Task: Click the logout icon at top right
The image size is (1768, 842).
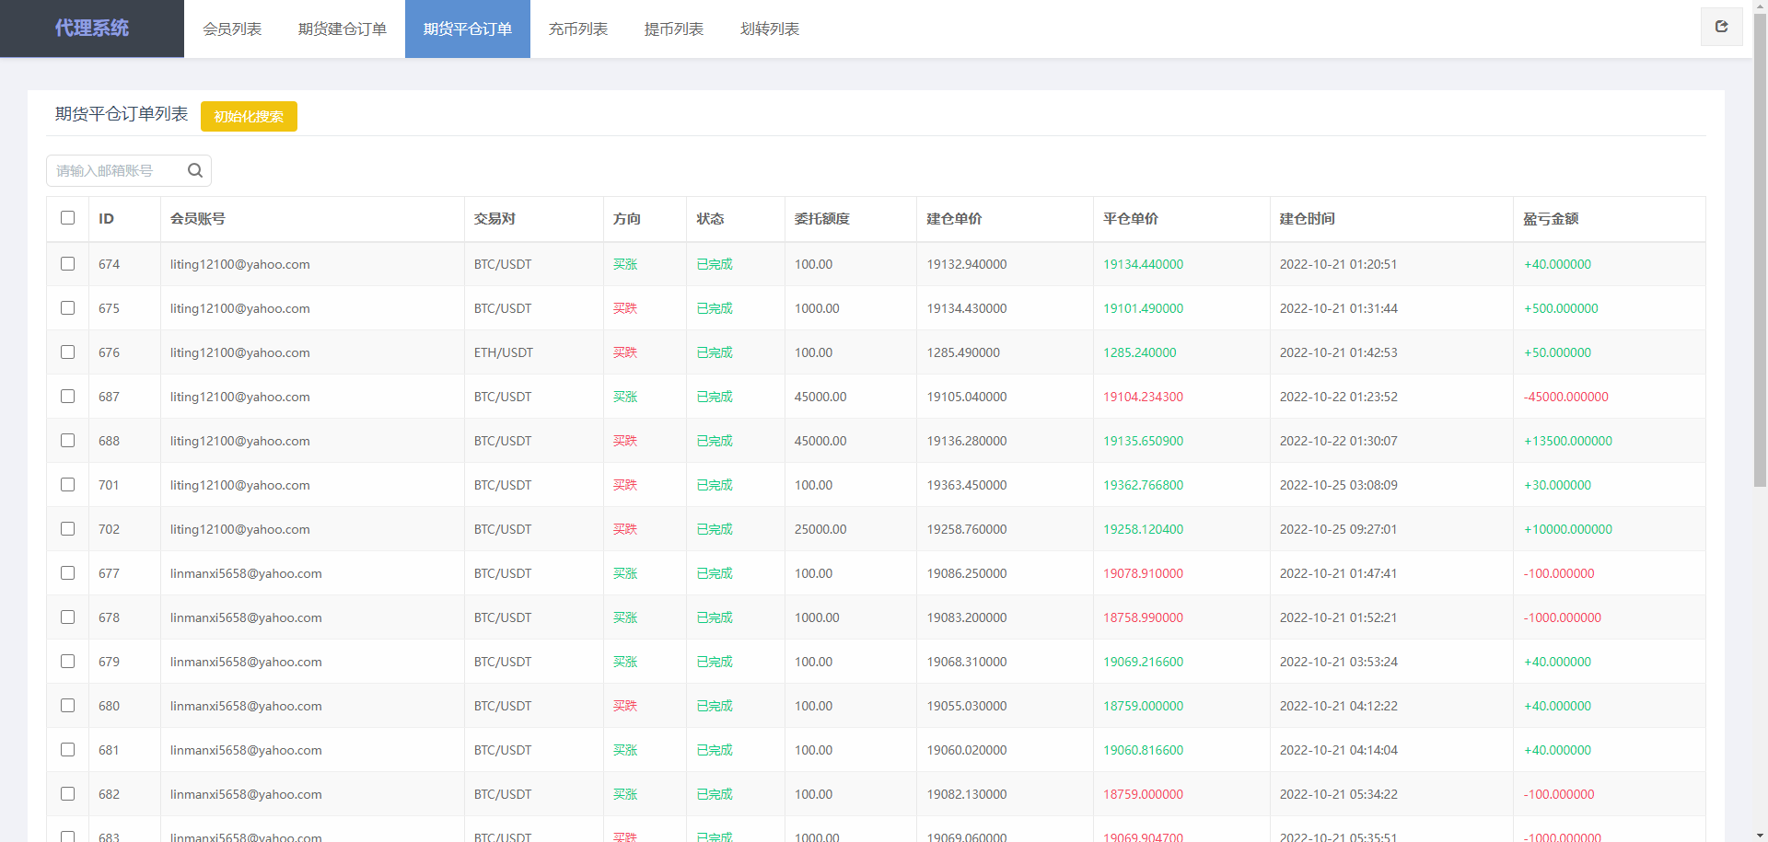Action: point(1720,27)
